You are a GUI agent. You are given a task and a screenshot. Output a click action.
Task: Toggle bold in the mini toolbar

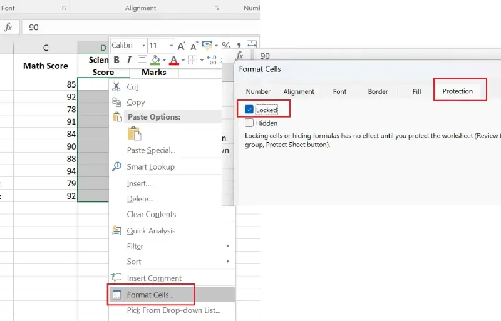click(x=116, y=59)
